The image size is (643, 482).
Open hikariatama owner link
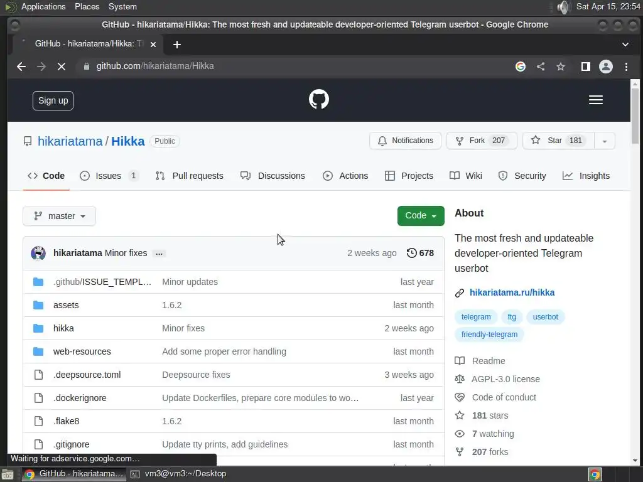click(70, 141)
